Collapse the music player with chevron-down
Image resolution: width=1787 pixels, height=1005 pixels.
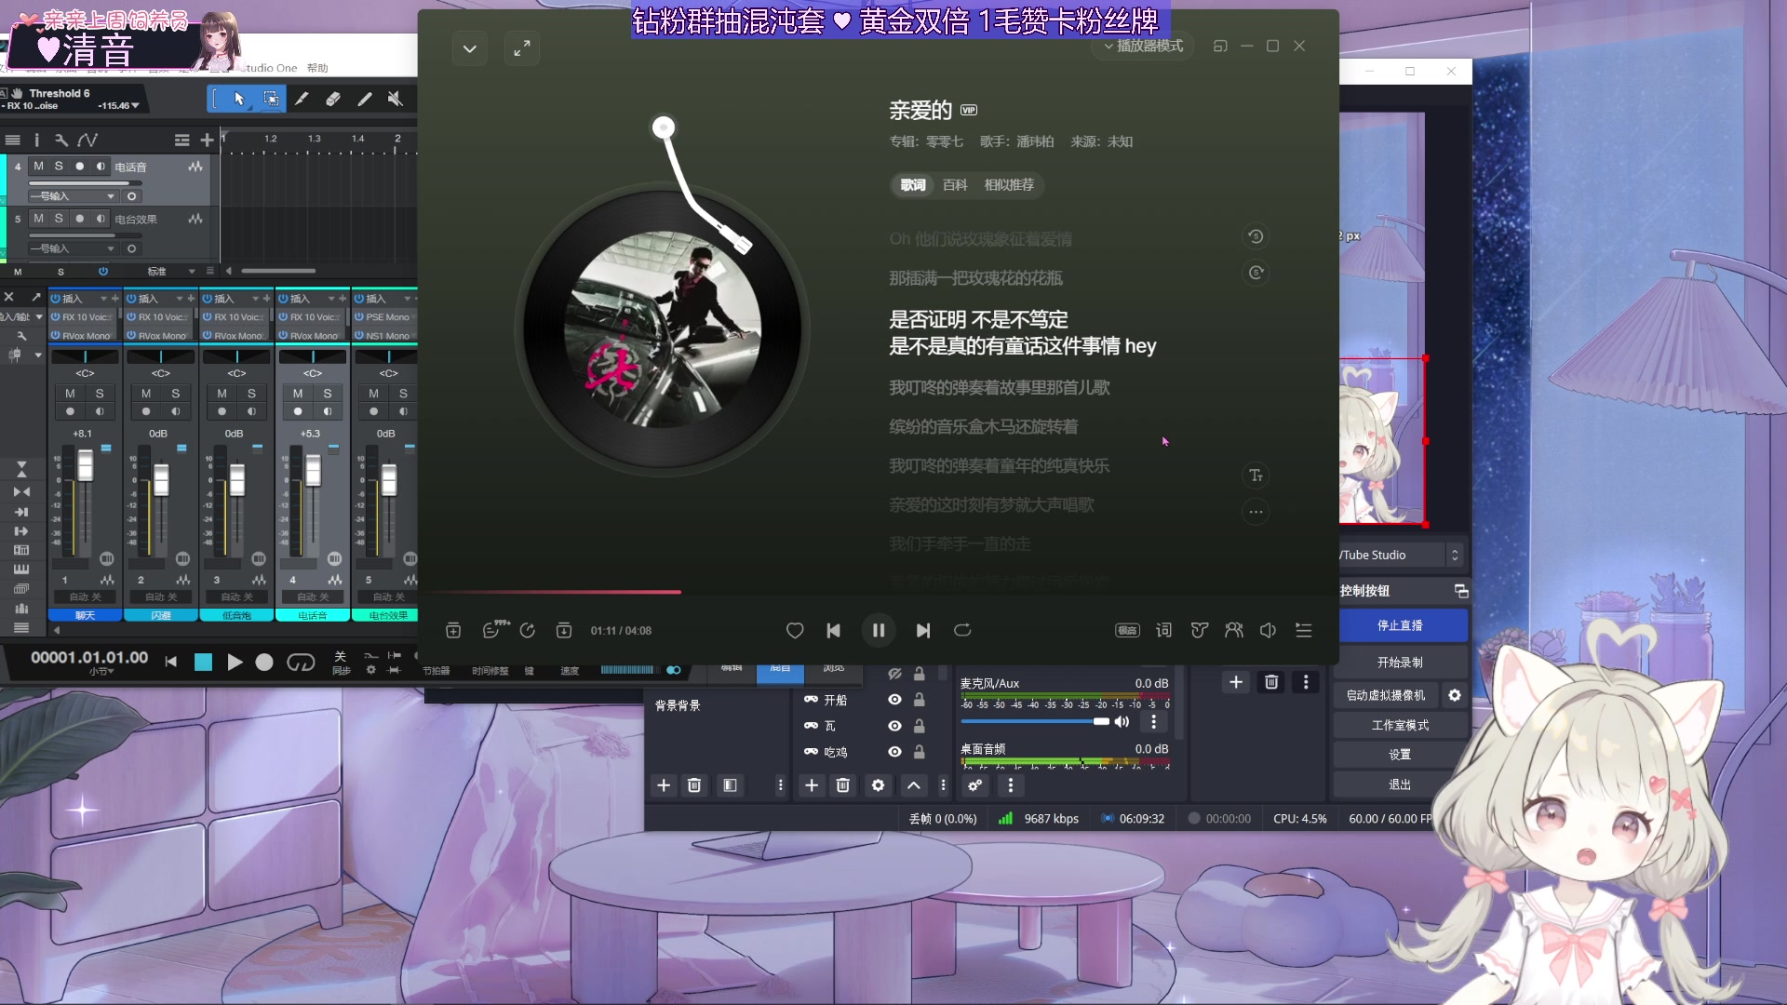pos(470,47)
